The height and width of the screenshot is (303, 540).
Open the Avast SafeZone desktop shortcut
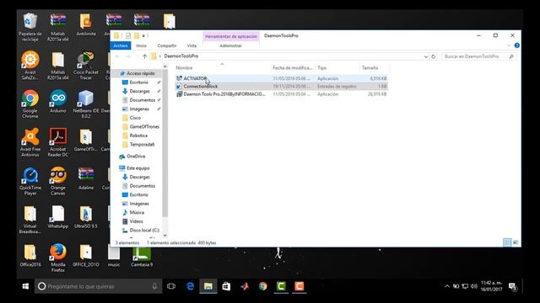coord(30,66)
